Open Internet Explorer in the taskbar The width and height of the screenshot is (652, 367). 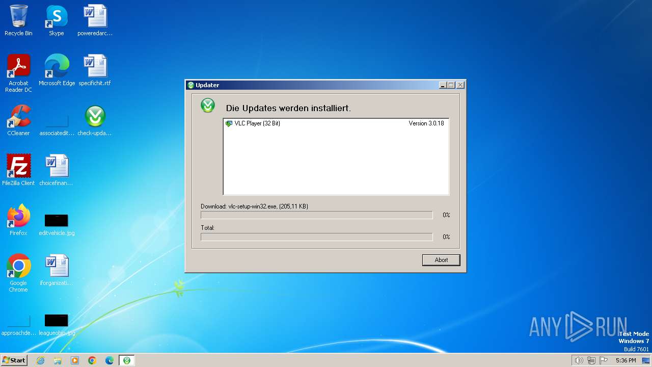pos(40,360)
